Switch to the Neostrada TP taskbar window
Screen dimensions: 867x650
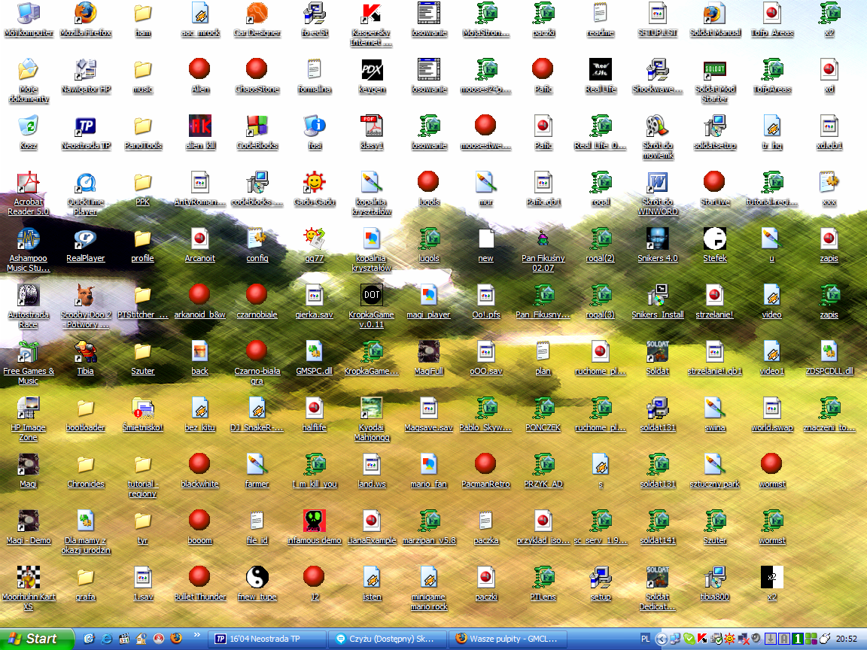(x=267, y=639)
